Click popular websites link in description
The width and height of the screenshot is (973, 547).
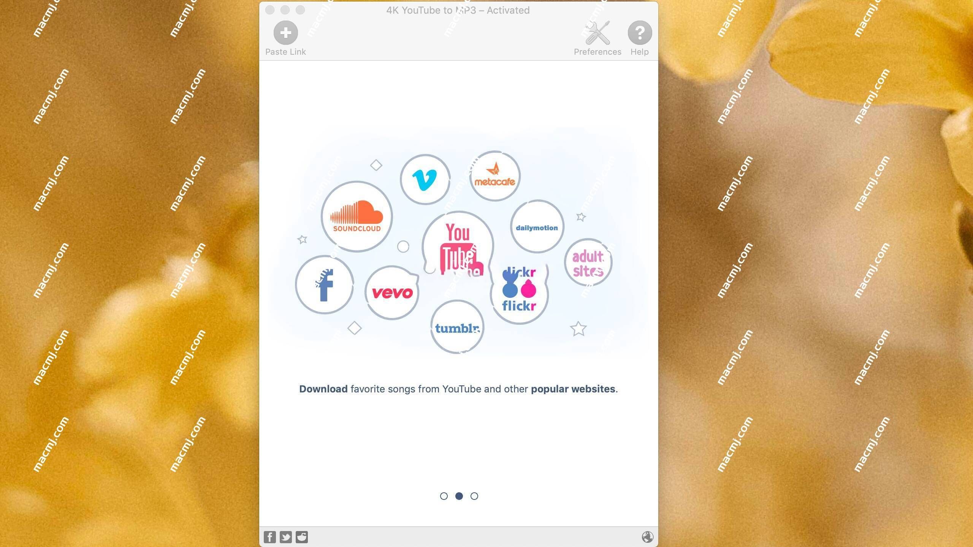[x=573, y=389]
